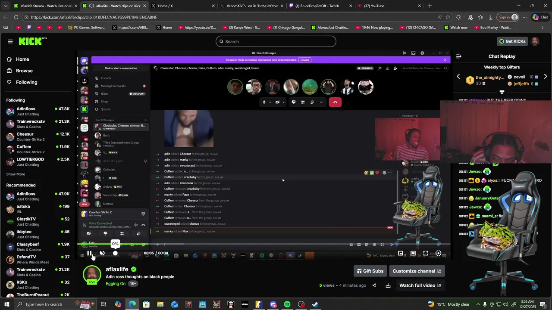Enter fullscreen on the clip player
This screenshot has height=310, width=552.
point(426,253)
